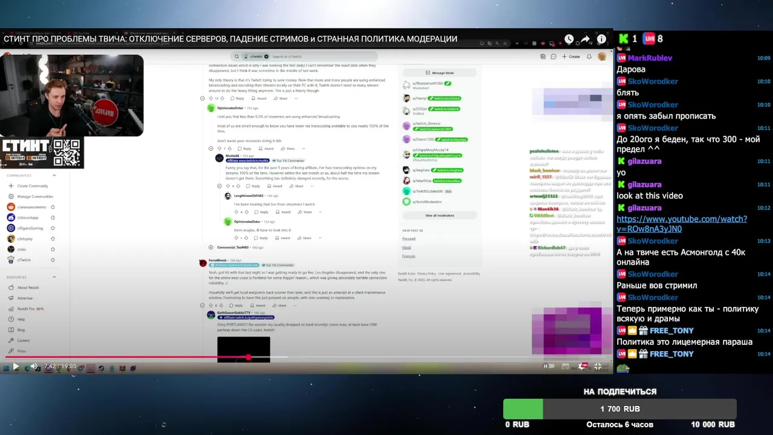
Task: Open Reddit notifications bell
Action: click(590, 56)
